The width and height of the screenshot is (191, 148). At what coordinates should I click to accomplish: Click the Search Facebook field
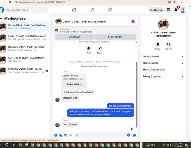pos(27,10)
